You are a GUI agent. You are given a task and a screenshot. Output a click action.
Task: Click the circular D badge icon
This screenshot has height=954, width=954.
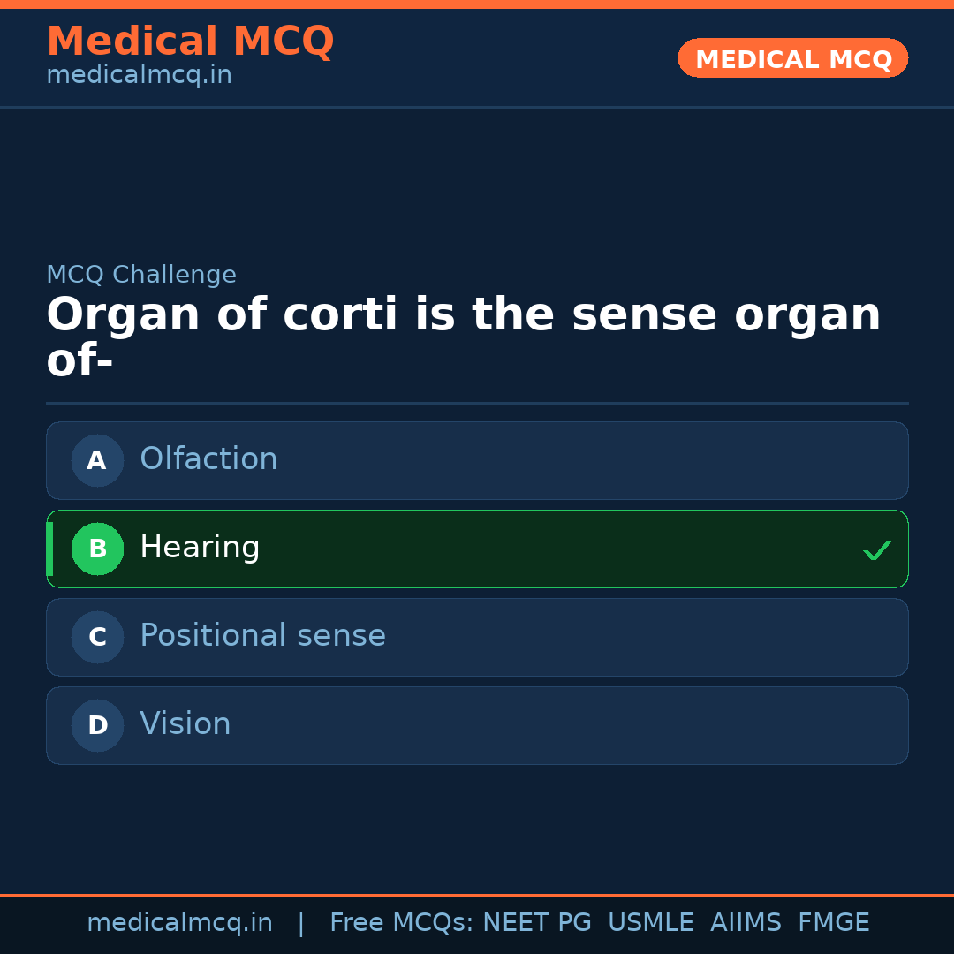(x=97, y=725)
